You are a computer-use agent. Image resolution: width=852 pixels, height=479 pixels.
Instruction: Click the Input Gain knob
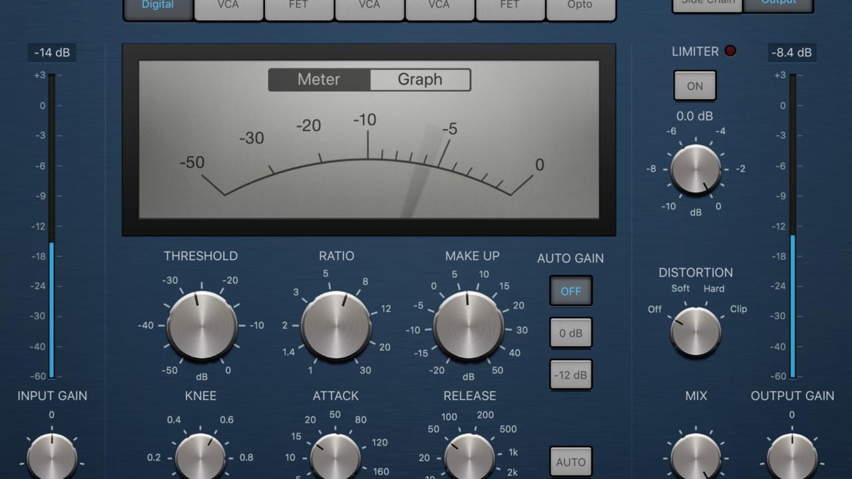52,458
